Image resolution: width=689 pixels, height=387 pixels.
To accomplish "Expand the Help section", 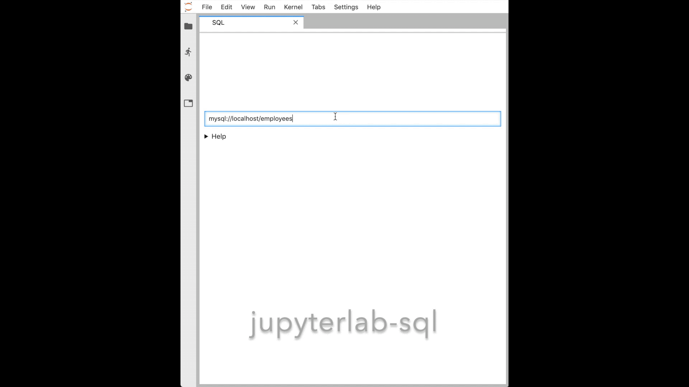I will 207,137.
